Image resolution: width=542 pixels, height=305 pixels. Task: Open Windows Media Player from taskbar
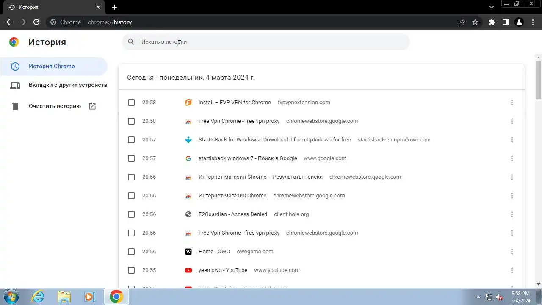(x=89, y=297)
